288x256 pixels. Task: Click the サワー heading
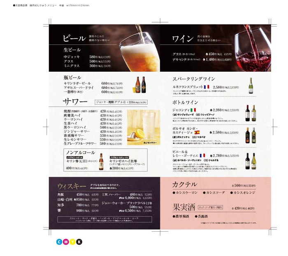pos(75,102)
